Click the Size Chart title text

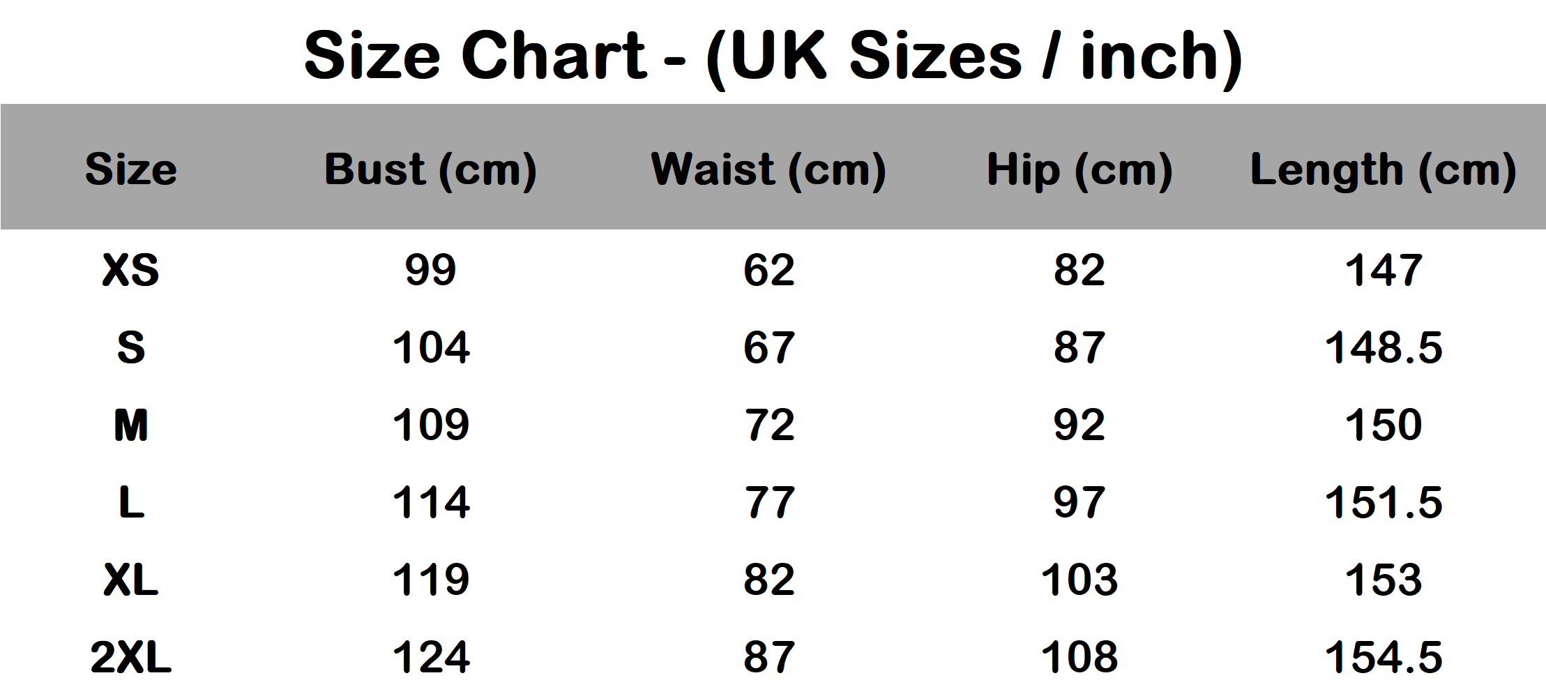(x=773, y=56)
